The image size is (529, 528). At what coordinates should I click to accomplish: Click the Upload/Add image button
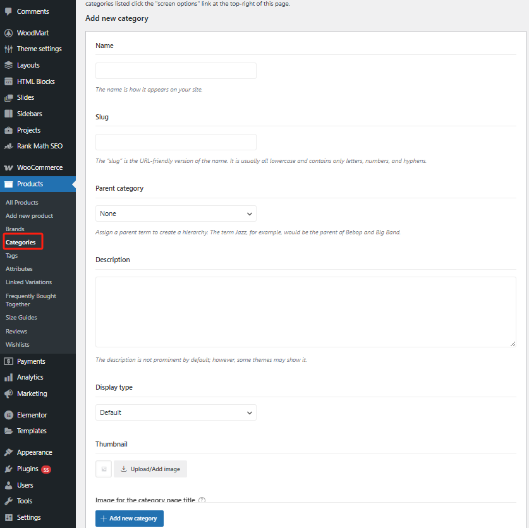[150, 469]
